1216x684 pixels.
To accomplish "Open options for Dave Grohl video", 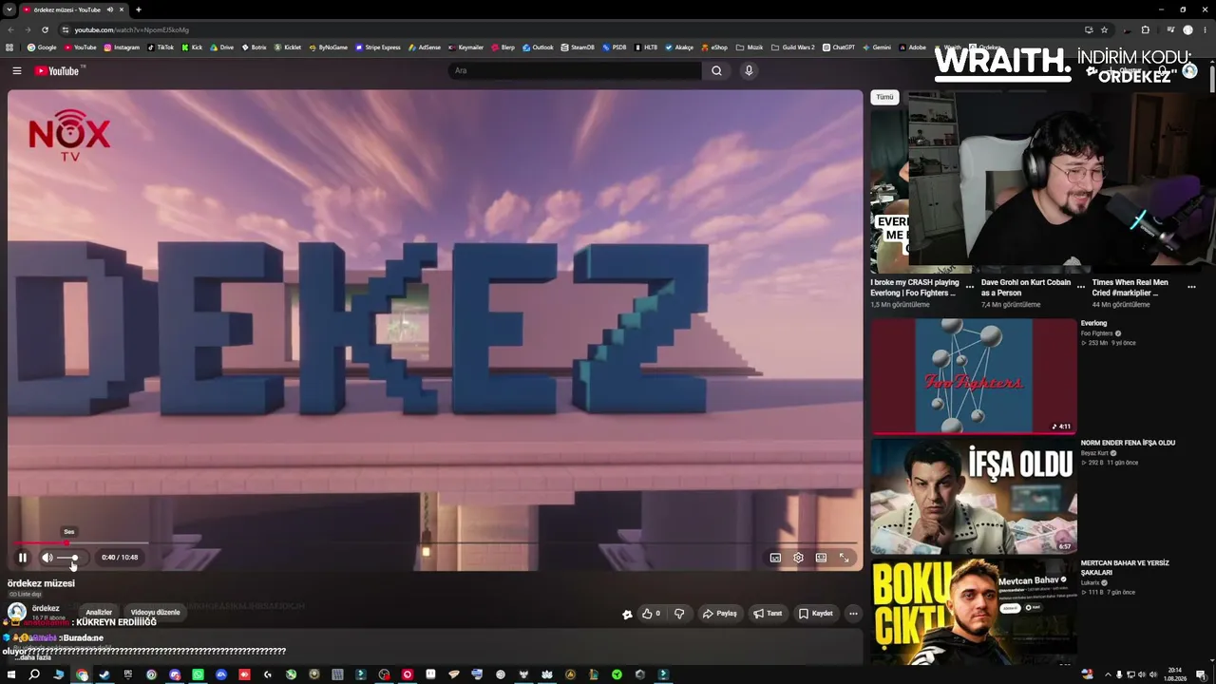I will coord(1080,285).
